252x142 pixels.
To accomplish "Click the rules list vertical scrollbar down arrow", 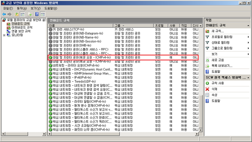I will pos(200,130).
